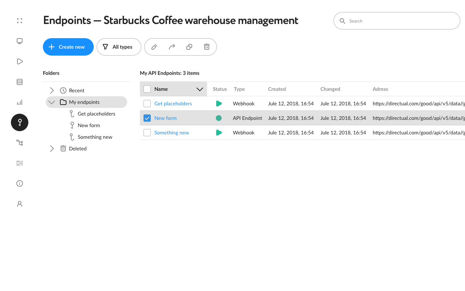Image resolution: width=465 pixels, height=291 pixels.
Task: Toggle the select-all checkbox in Name header
Action: point(147,89)
